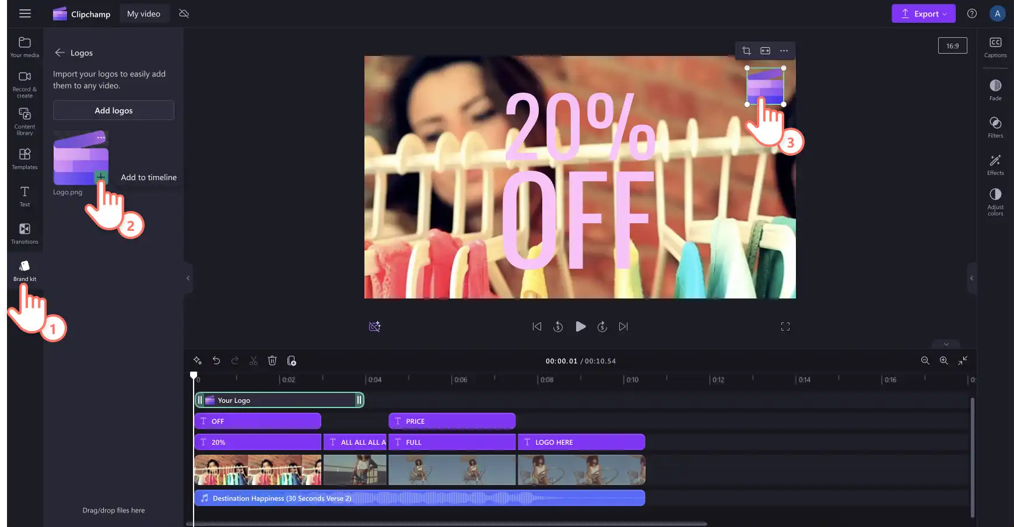
Task: Select the ALL ALL ALL text clip
Action: [x=356, y=442]
